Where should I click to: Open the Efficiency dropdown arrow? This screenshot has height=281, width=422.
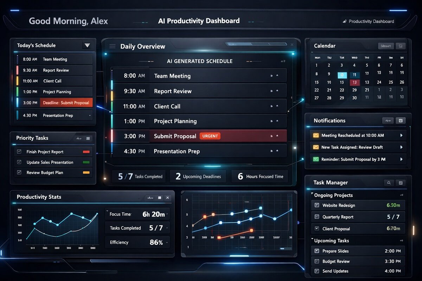point(167,242)
